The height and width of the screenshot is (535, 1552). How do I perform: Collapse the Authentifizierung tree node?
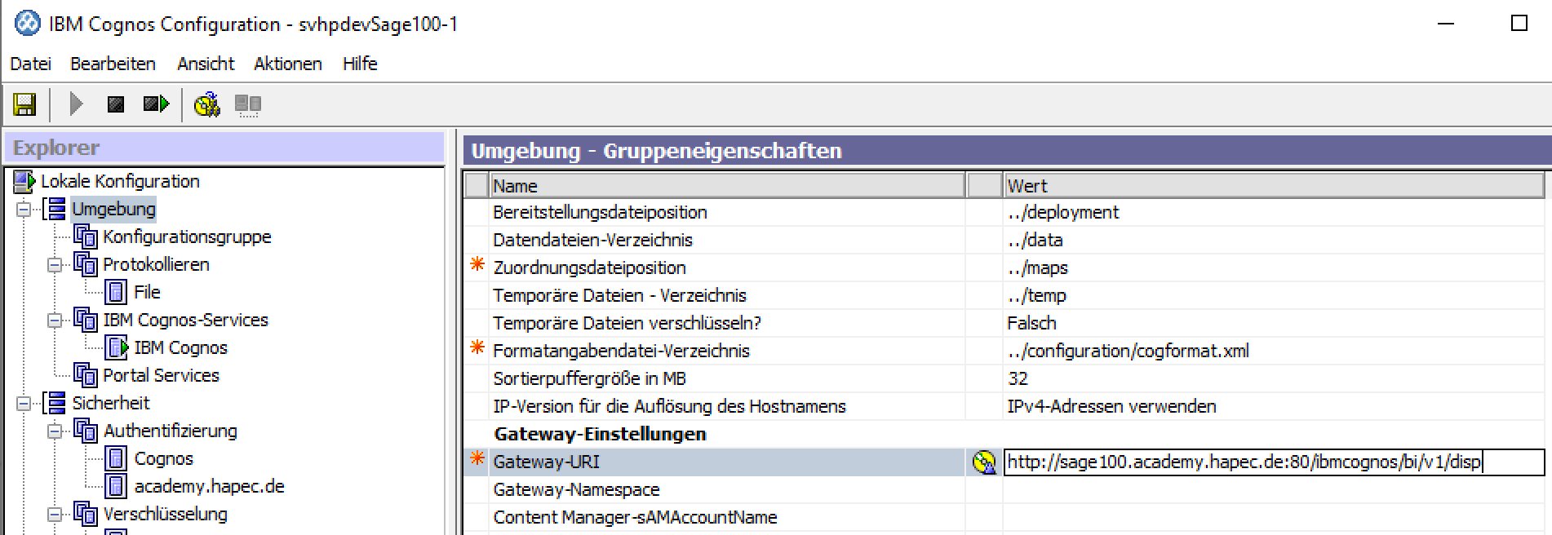[55, 431]
